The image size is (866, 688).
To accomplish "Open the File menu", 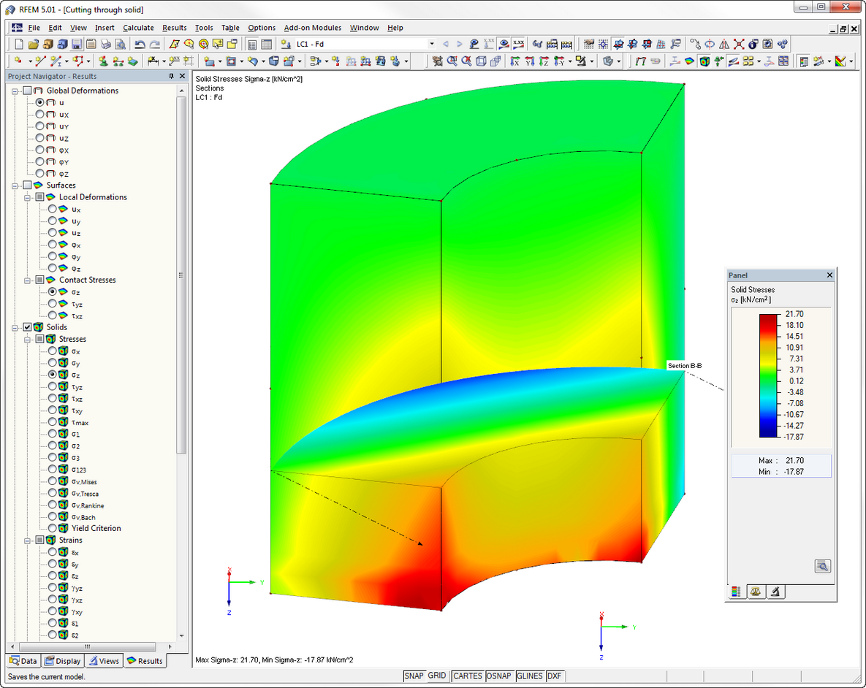I will tap(34, 28).
